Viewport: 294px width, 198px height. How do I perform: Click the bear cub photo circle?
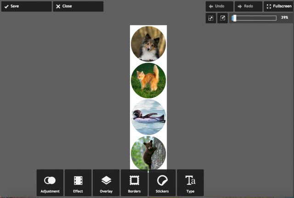(148, 153)
